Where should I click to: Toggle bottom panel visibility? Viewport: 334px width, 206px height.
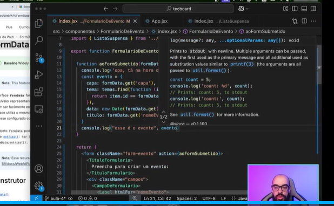[x=304, y=9]
